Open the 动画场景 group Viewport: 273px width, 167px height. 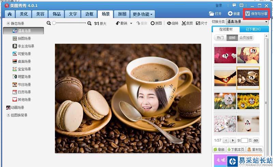(x=15, y=108)
